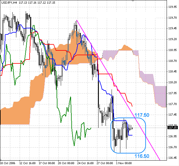Viewport: 179px width, 166px height.
Task: Select the 119.70 price axis label
Action: click(x=172, y=18)
